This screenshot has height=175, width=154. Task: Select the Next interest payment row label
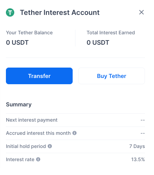[x=32, y=120]
